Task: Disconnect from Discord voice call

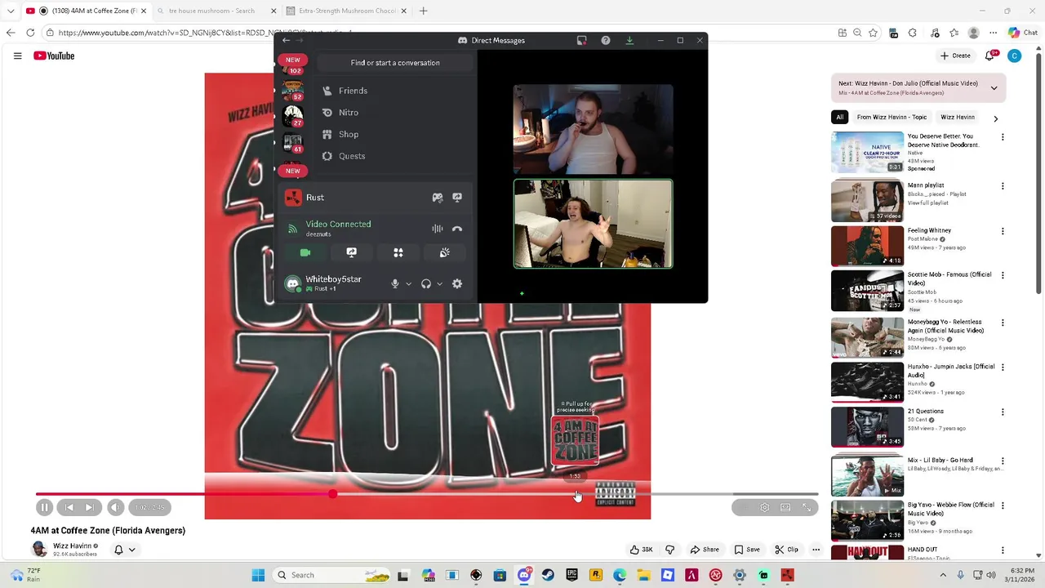Action: click(x=457, y=229)
